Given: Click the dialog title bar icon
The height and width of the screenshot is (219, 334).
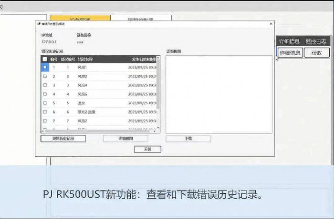Looking at the screenshot, I should (39, 24).
